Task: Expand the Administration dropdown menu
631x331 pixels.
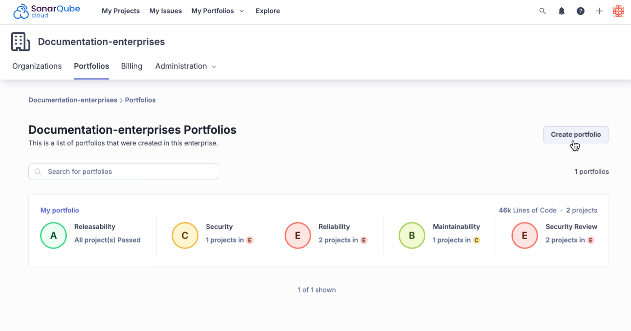Action: click(x=185, y=66)
